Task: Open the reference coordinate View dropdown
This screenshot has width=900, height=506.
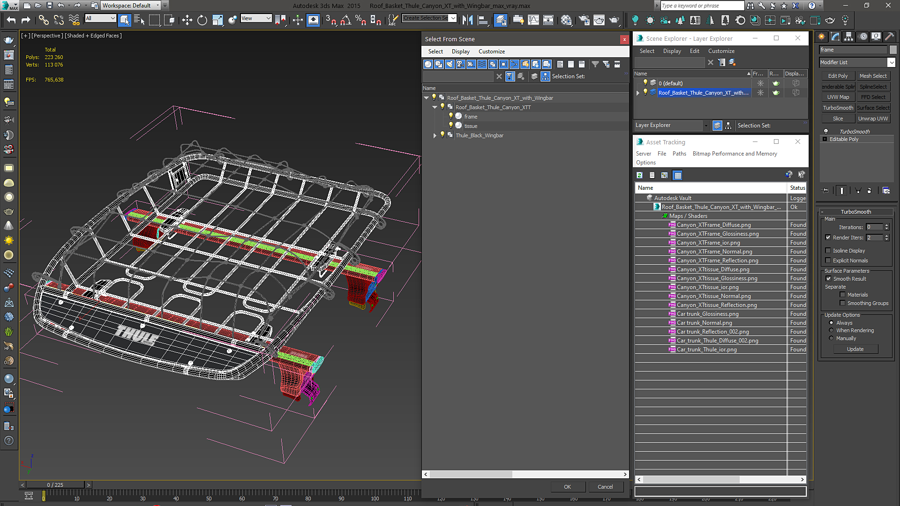Action: tap(256, 18)
